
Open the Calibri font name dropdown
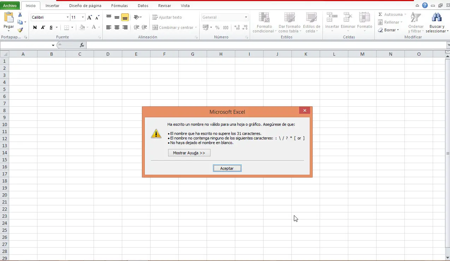pyautogui.click(x=67, y=17)
